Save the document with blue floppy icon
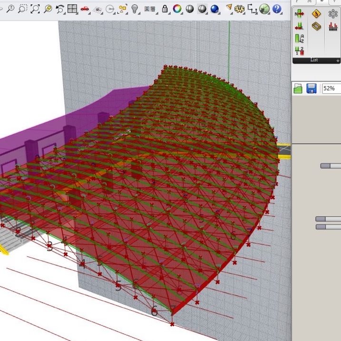 [x=312, y=88]
